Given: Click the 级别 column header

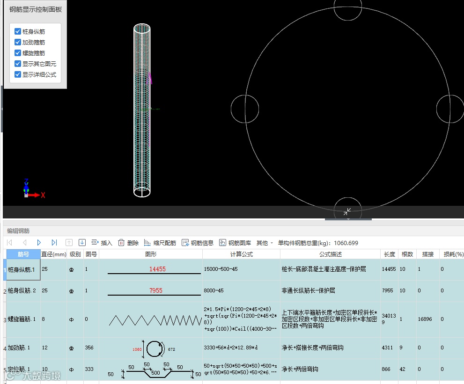Looking at the screenshot, I should (75, 254).
